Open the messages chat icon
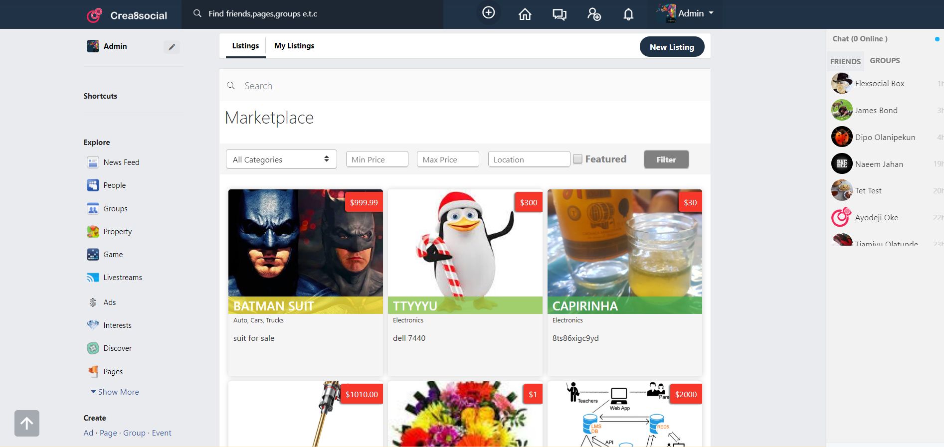The image size is (944, 447). click(560, 14)
